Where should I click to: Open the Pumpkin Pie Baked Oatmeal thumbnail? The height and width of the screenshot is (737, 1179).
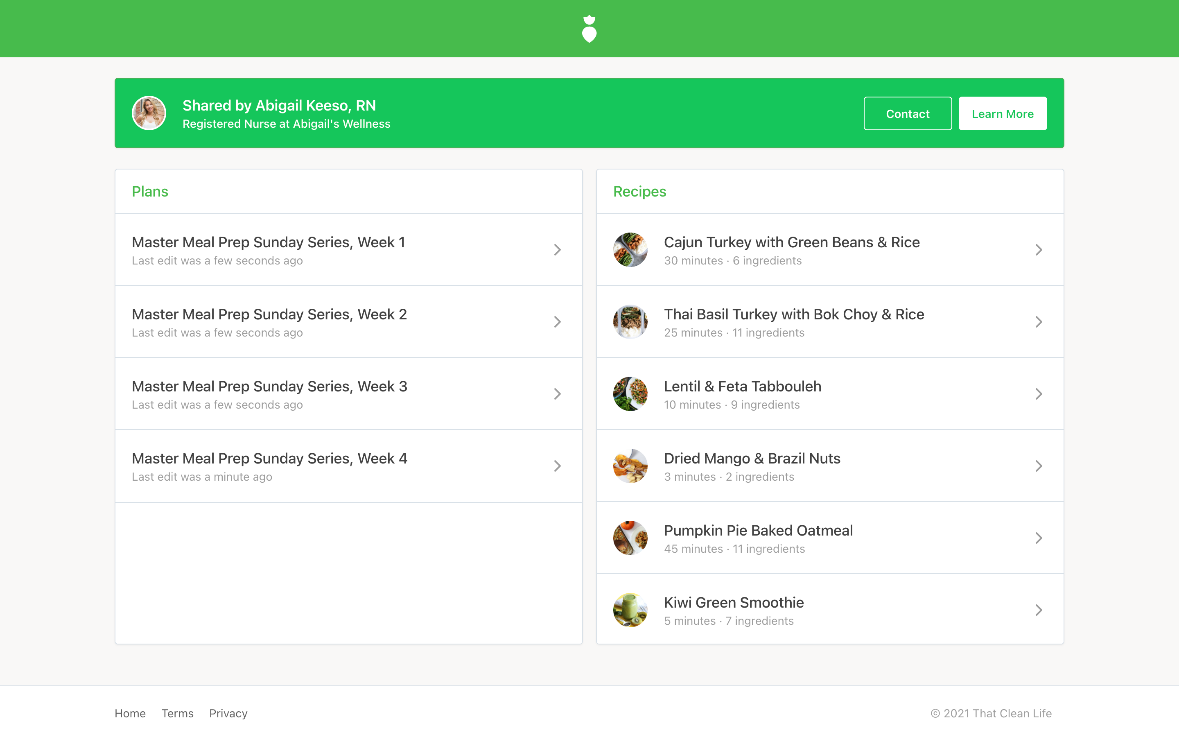tap(630, 538)
